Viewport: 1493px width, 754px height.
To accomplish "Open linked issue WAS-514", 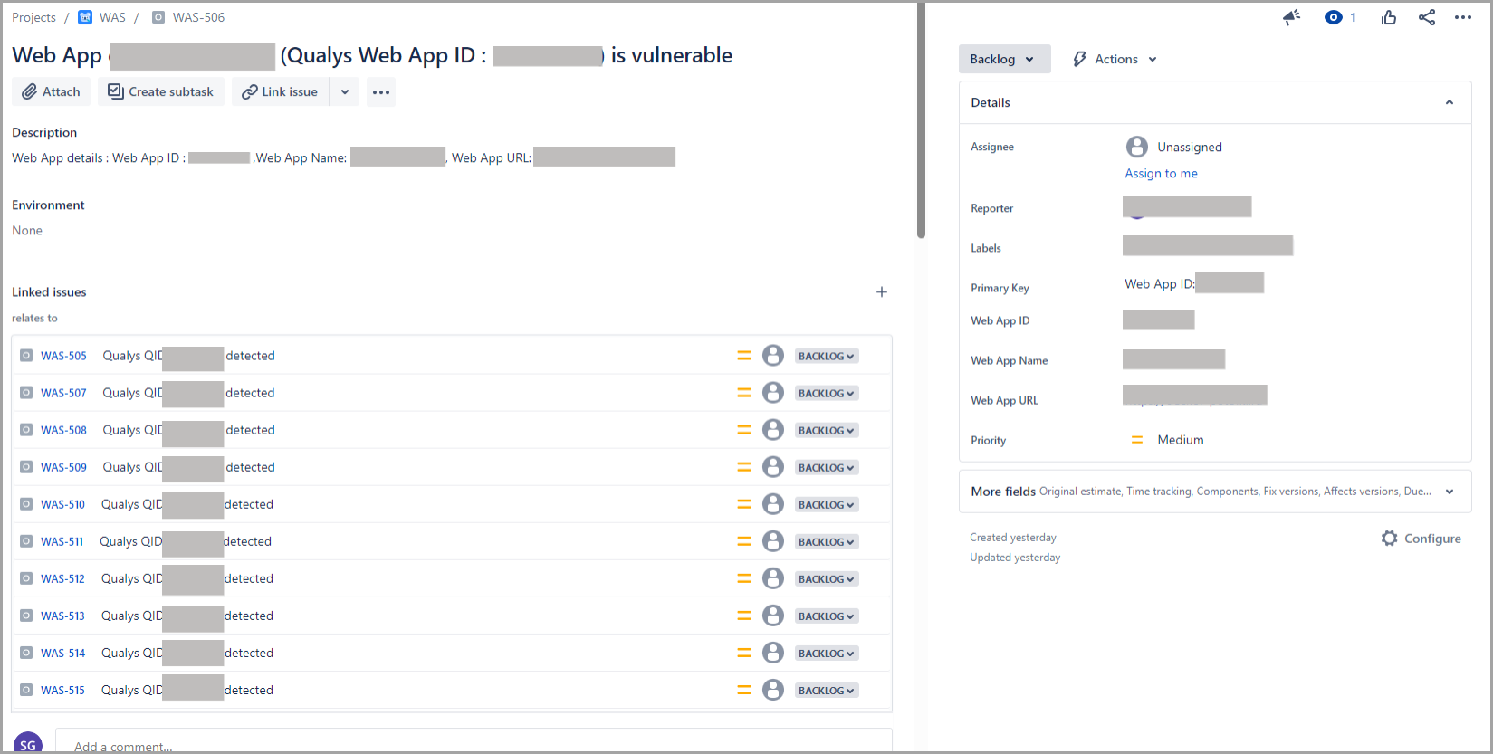I will pos(62,653).
